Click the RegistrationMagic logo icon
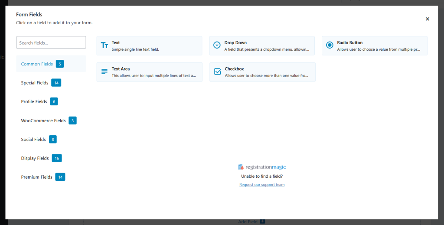This screenshot has width=444, height=225. tap(241, 167)
